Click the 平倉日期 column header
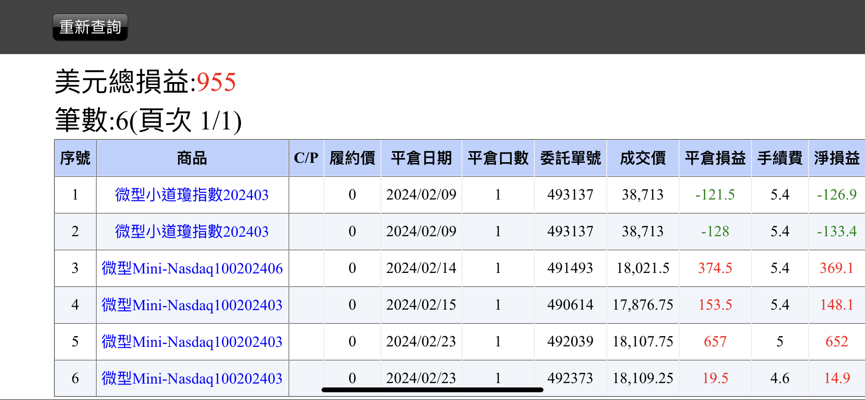Viewport: 865px width, 400px height. (x=421, y=158)
